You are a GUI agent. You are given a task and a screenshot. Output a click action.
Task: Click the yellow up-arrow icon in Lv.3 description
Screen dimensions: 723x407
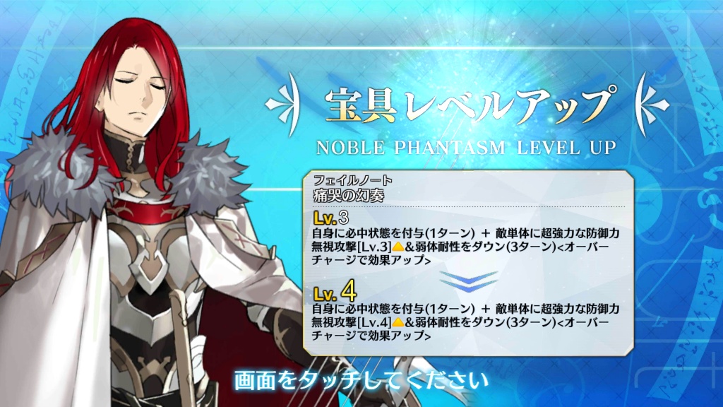click(398, 247)
